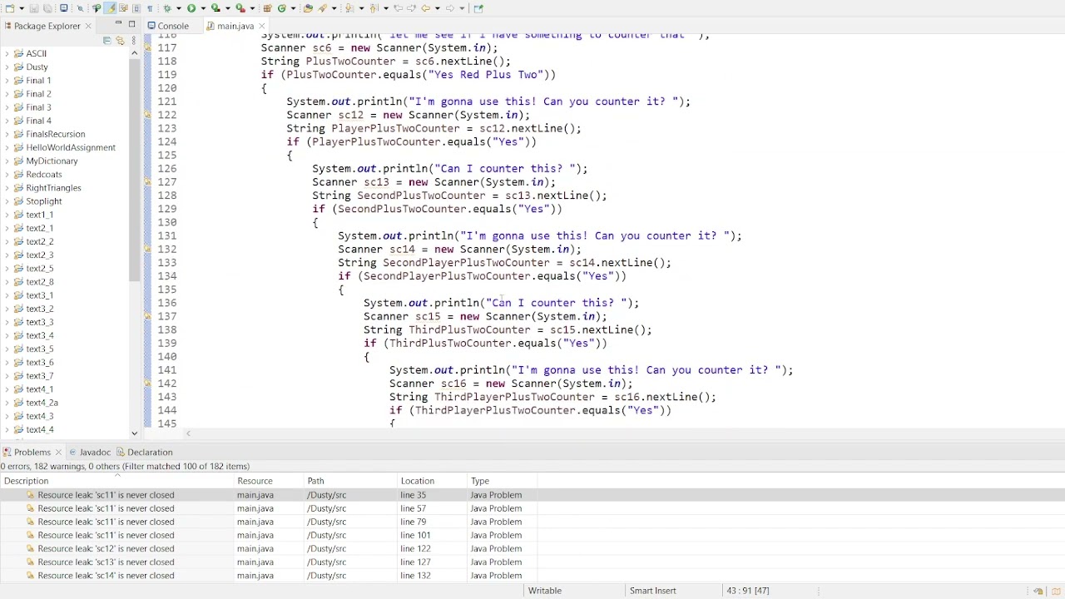Maximize the Package Explorer view
1065x599 pixels.
[x=131, y=24]
